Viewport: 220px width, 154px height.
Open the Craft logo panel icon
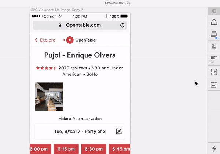tap(214, 11)
